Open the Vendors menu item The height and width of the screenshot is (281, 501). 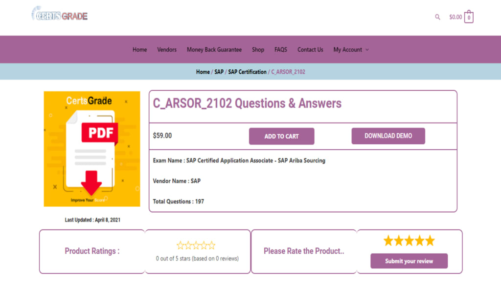point(167,50)
